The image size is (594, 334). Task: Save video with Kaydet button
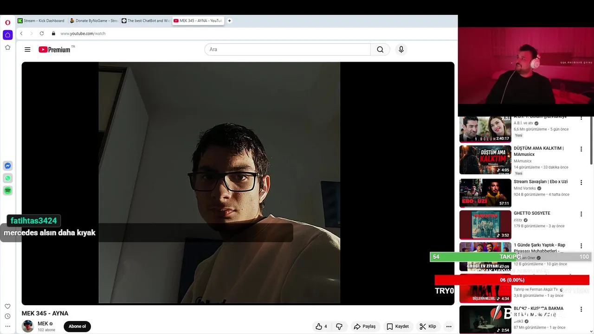click(x=398, y=327)
